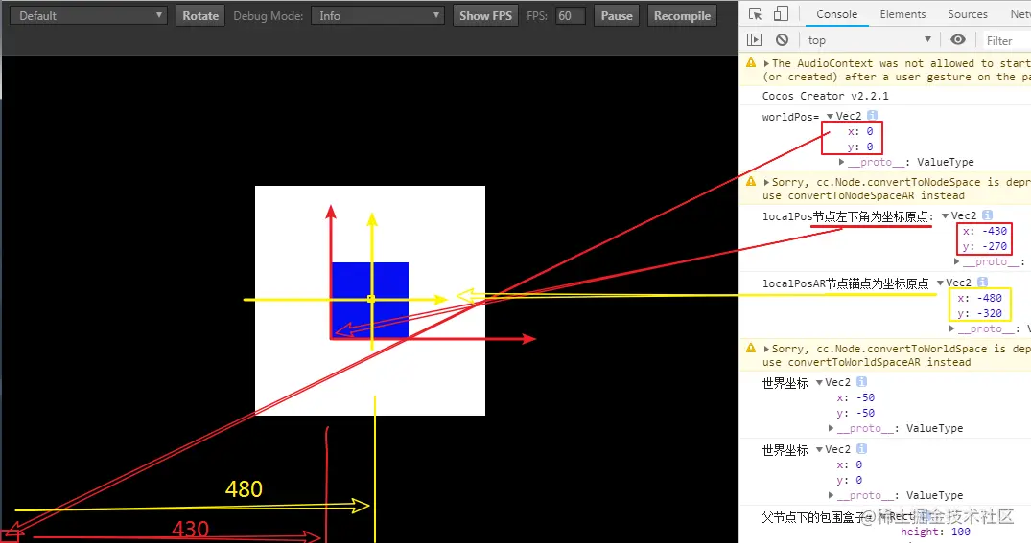Click the console Filter field

pos(1006,41)
